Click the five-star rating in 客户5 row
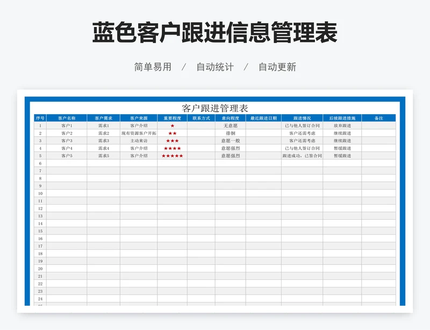This screenshot has width=430, height=330. click(172, 156)
